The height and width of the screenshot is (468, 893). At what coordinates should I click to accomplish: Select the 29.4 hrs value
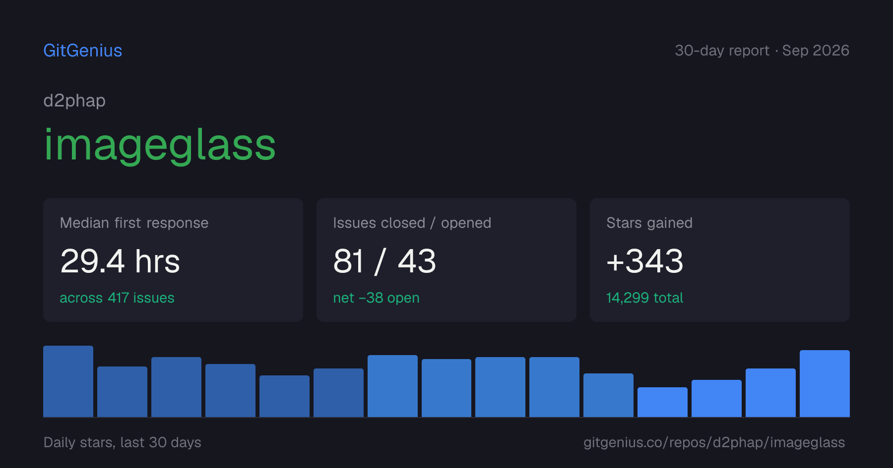[120, 261]
